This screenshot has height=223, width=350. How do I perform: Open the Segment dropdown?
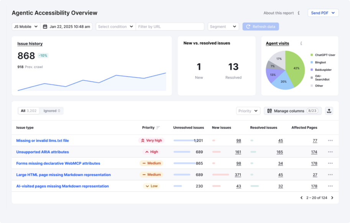point(223,26)
